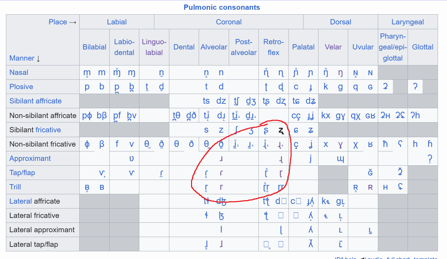Screen dimensions: 447x259
Task: Open the bold retroflex ʐ symbol
Action: [x=281, y=131]
